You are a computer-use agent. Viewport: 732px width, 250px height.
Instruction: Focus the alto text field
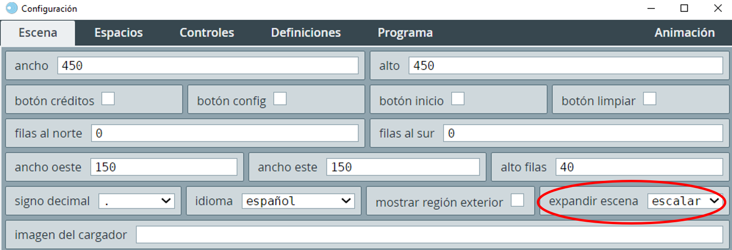[x=565, y=66]
